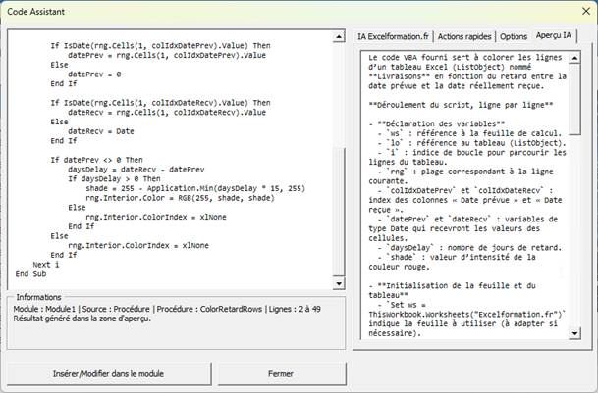
Task: Click the line 'If daysDelay > 0 Then'
Action: coord(114,178)
